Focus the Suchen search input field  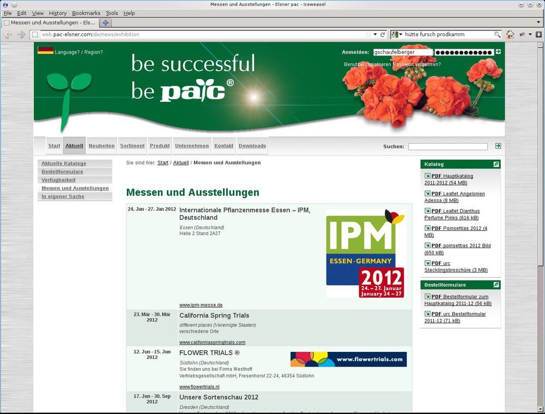447,147
